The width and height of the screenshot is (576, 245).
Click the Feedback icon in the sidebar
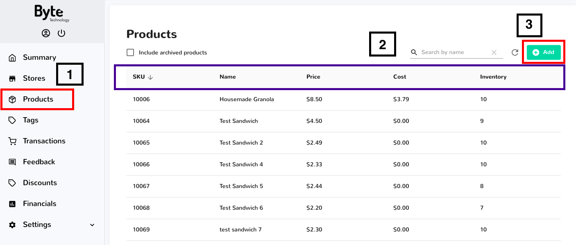coord(12,161)
